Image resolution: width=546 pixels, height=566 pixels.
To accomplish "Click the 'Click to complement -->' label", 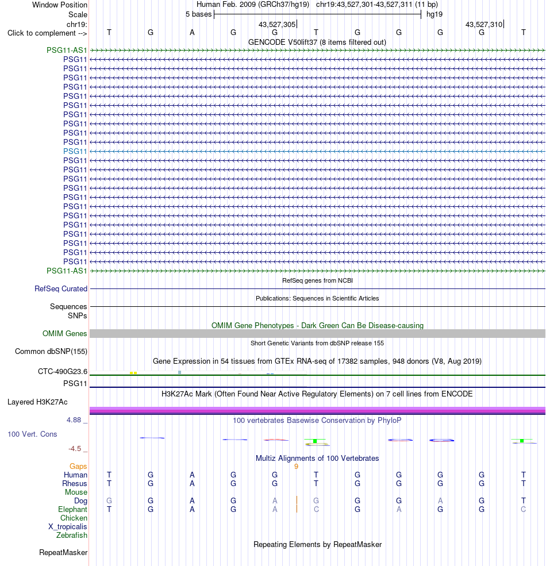I will click(47, 33).
